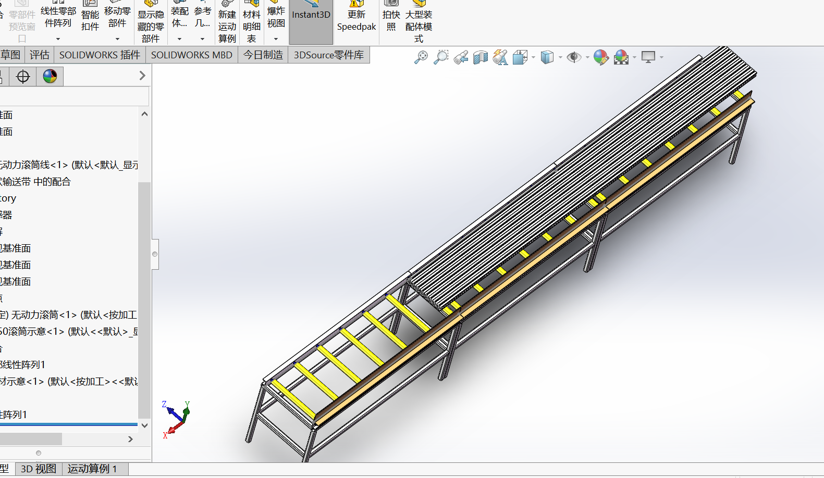The image size is (824, 478).
Task: Click the Apply Scene icon
Action: tap(621, 57)
